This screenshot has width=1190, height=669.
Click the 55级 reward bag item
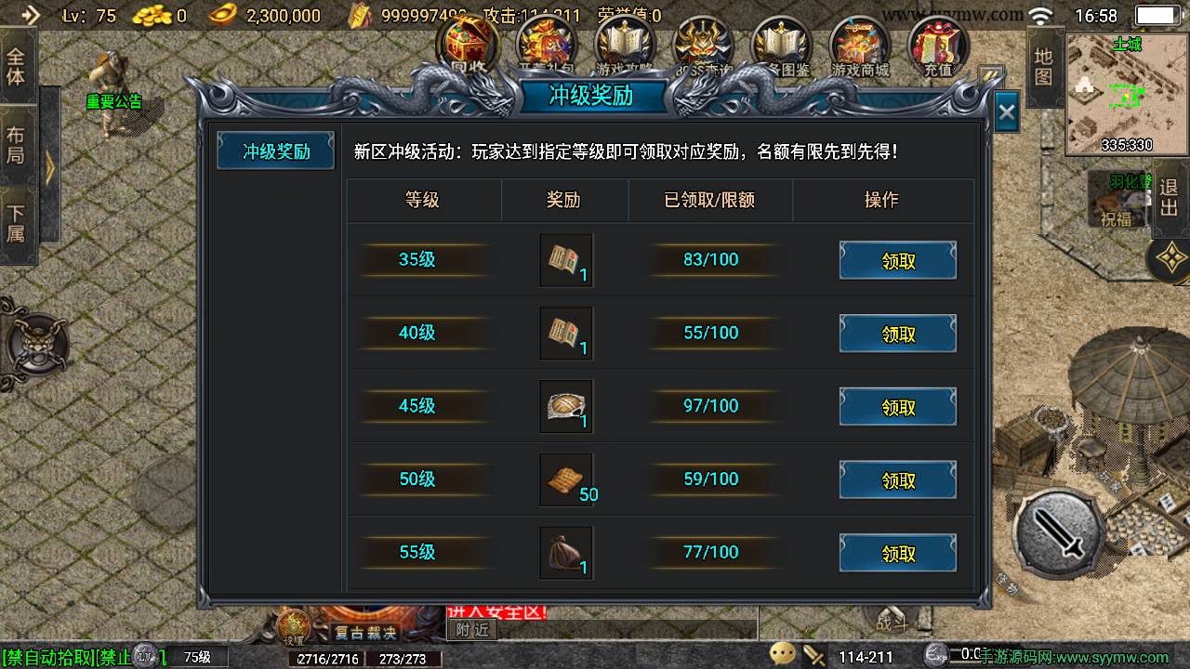[x=566, y=553]
